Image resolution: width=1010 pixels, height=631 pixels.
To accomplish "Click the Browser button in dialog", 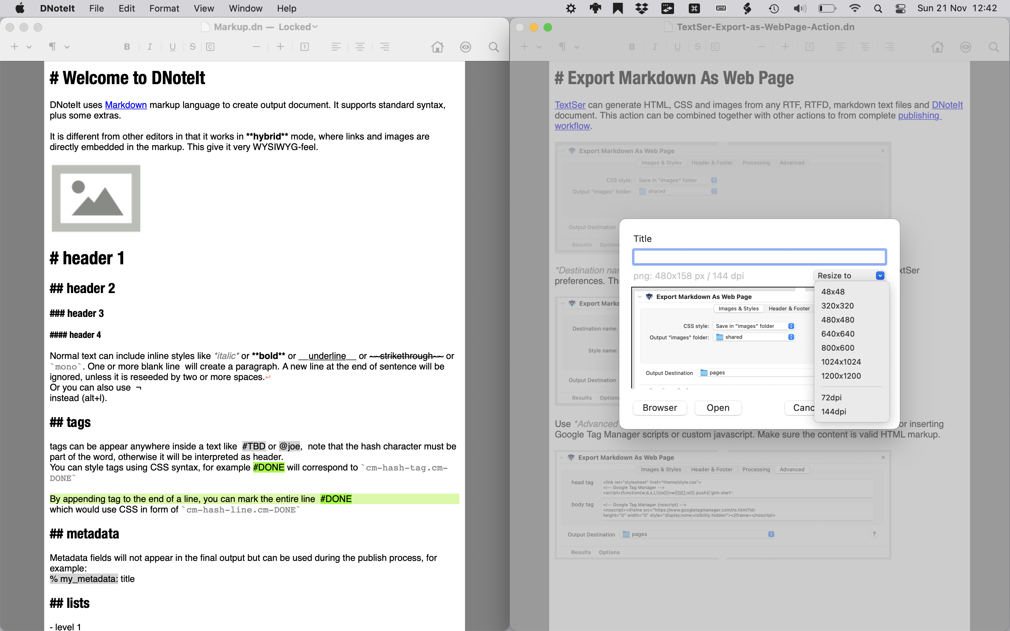I will coord(660,408).
